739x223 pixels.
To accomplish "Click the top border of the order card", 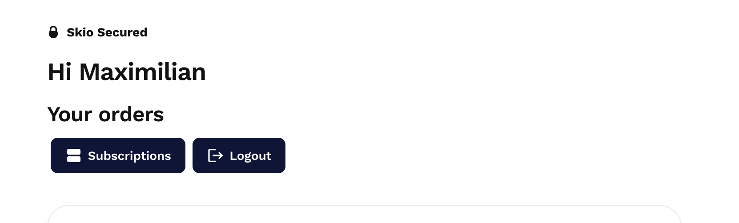I will pyautogui.click(x=364, y=206).
